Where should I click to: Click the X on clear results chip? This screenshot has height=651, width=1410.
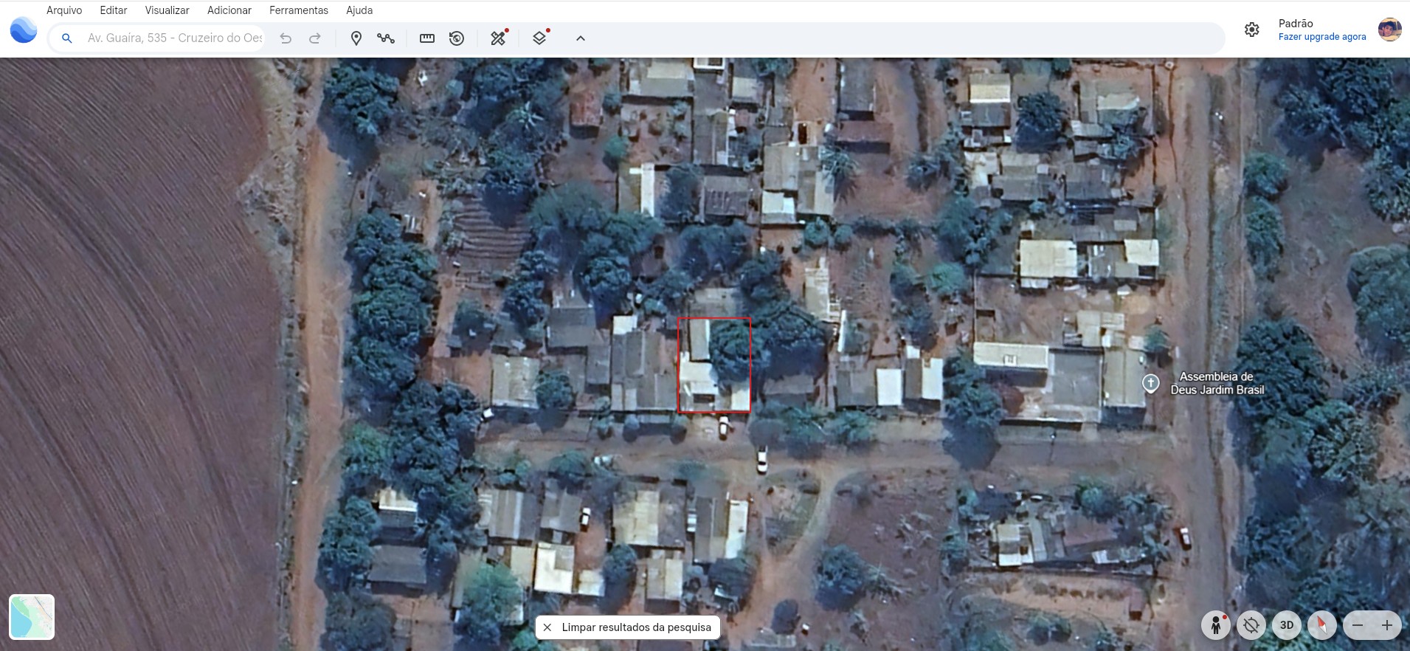coord(547,627)
